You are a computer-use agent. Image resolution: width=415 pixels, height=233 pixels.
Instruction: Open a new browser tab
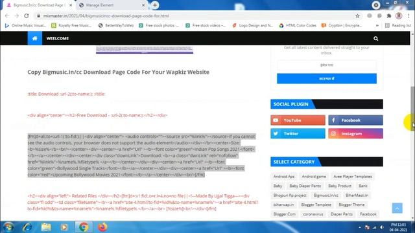point(155,5)
